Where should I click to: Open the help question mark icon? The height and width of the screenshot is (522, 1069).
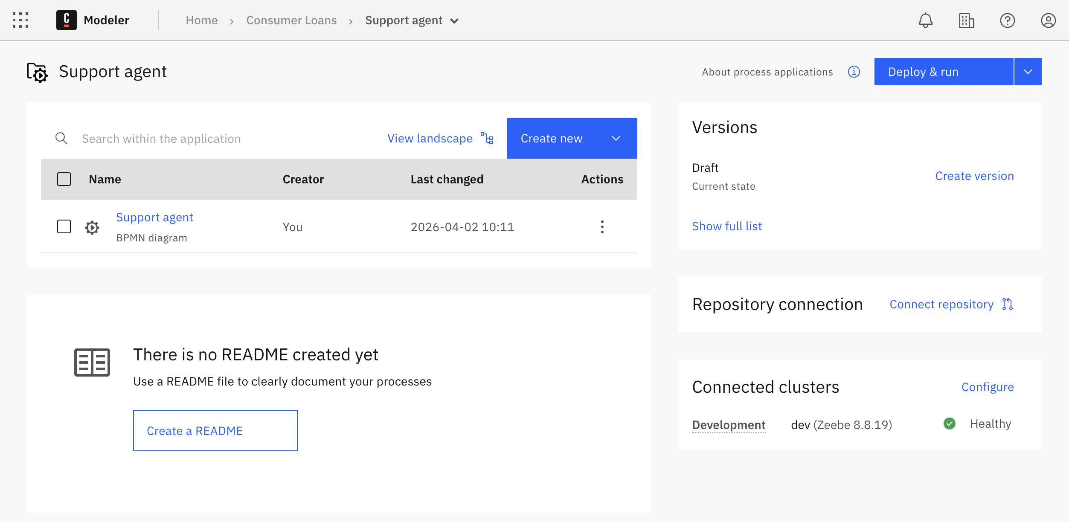1007,20
